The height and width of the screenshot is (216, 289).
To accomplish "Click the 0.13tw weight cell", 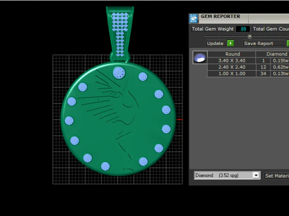I will coord(280,74).
